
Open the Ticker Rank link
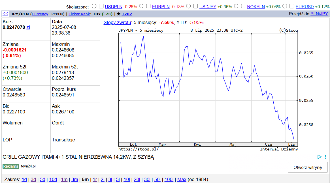click(x=79, y=14)
